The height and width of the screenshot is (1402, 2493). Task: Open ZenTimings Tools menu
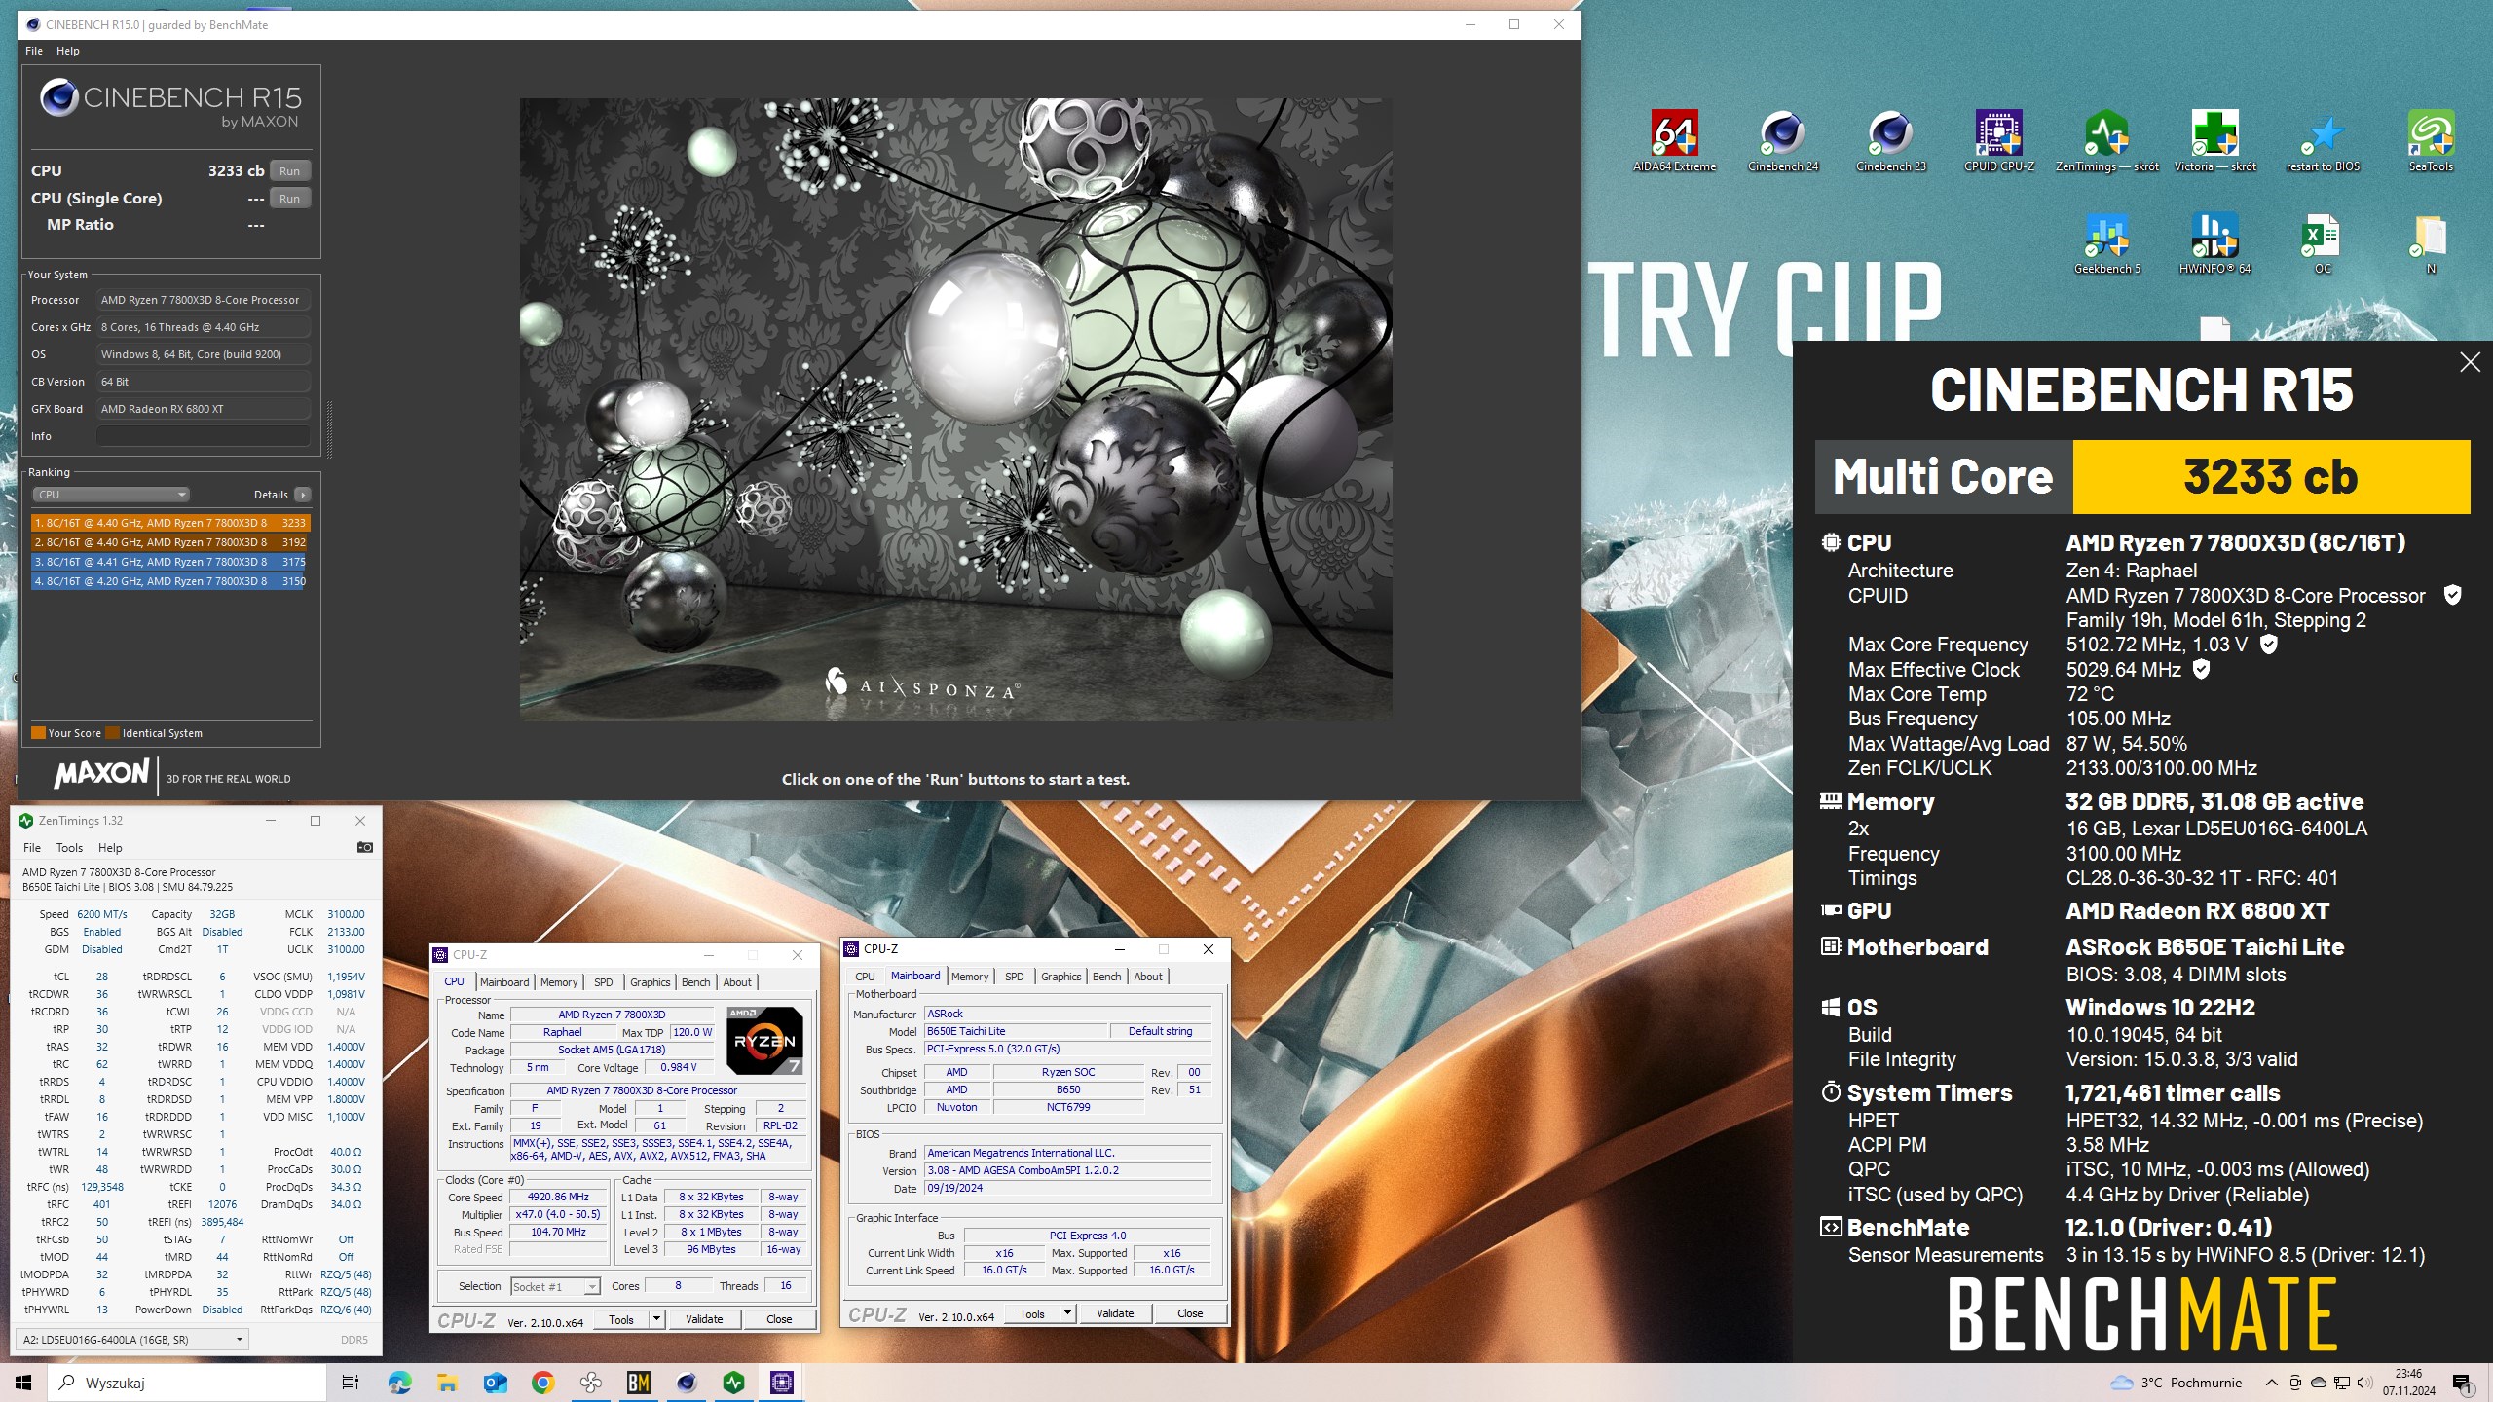(70, 848)
